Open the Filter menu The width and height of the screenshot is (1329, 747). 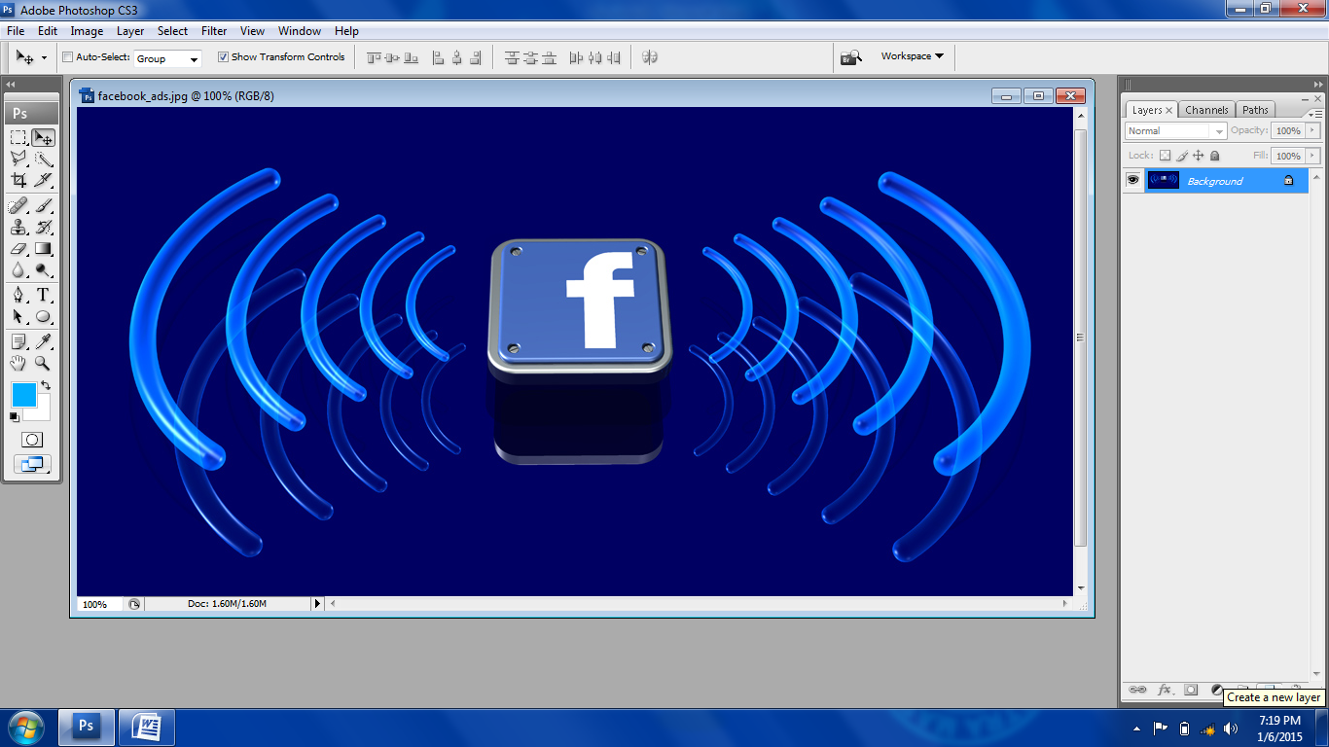(x=214, y=31)
